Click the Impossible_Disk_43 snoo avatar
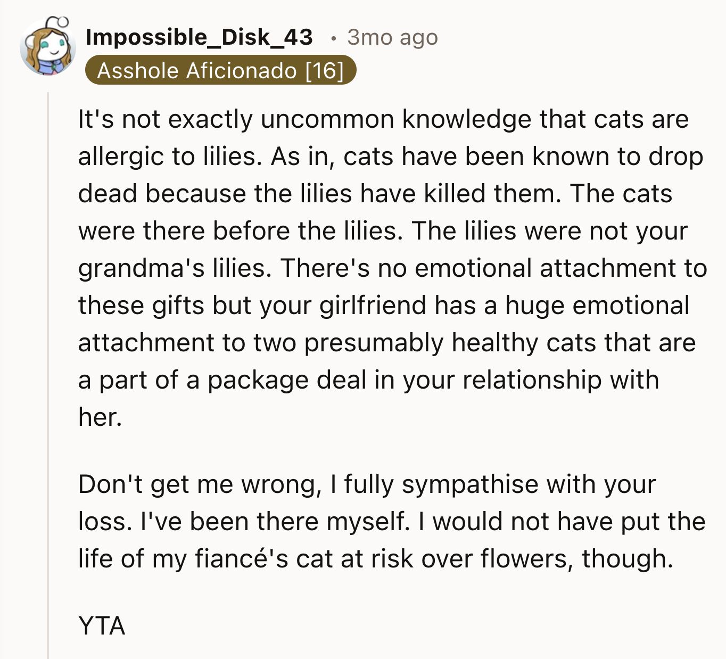This screenshot has width=726, height=659. [47, 48]
